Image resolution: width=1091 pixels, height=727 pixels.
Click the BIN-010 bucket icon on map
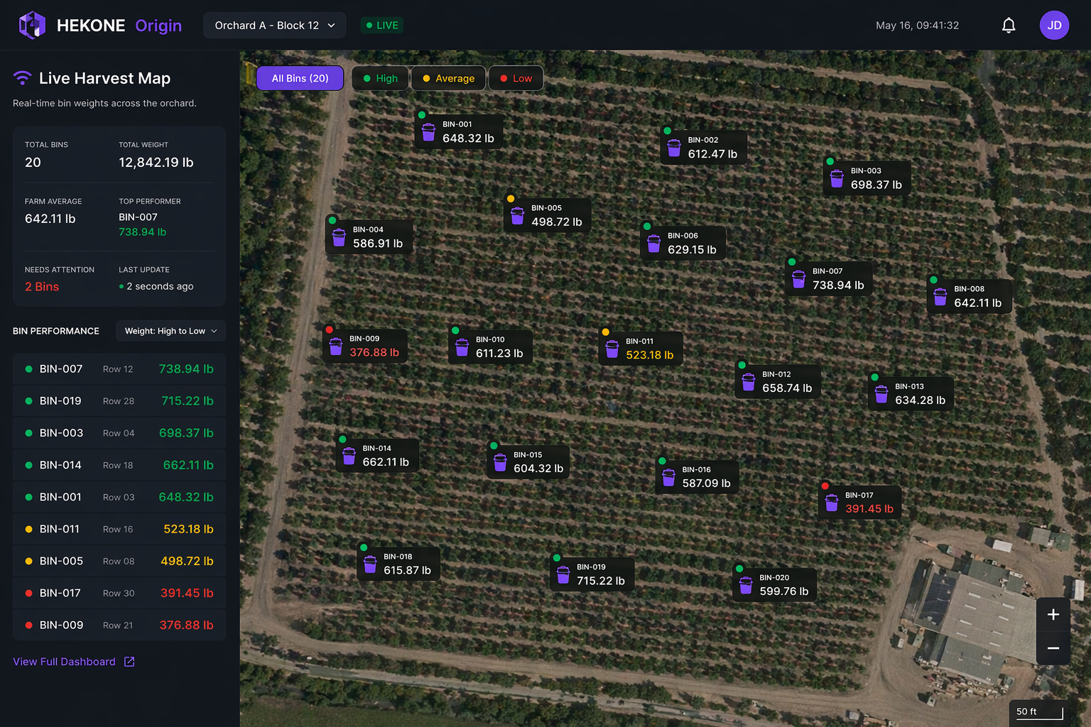[462, 347]
